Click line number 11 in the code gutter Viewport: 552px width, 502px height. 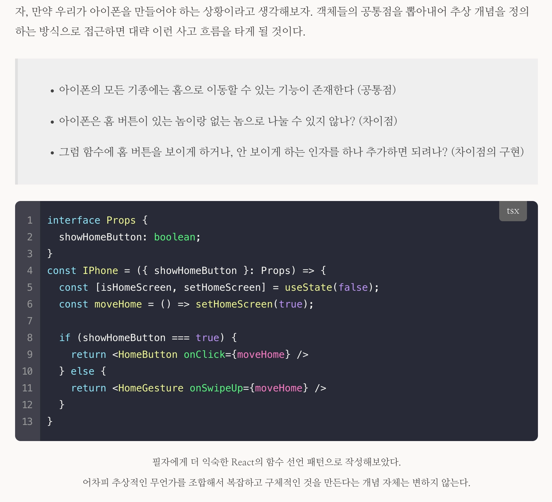tap(27, 388)
